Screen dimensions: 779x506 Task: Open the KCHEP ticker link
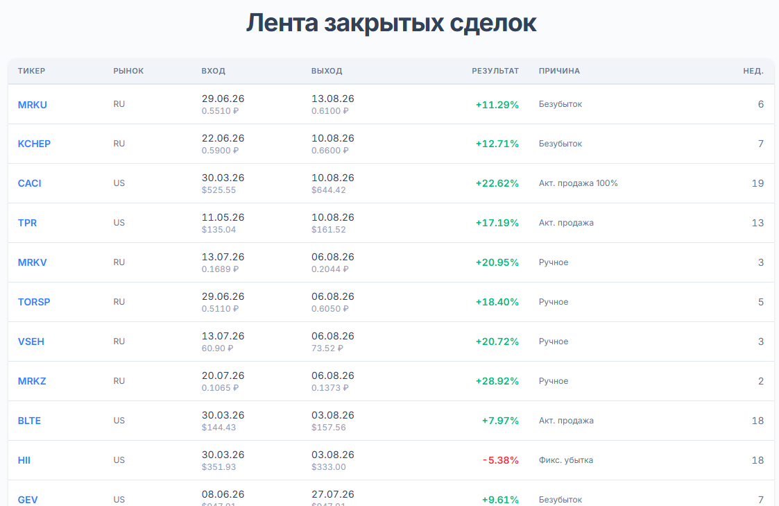tap(34, 144)
